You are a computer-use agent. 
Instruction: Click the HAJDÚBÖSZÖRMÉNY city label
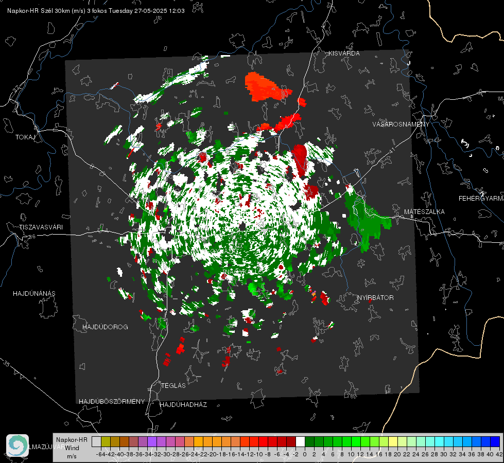pos(112,402)
